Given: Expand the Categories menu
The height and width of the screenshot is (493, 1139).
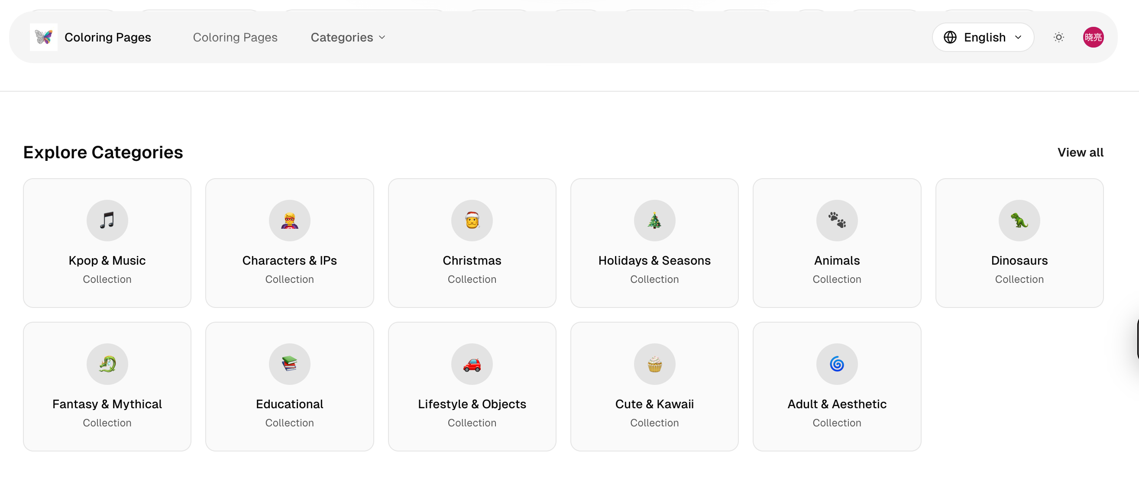Looking at the screenshot, I should pyautogui.click(x=347, y=37).
